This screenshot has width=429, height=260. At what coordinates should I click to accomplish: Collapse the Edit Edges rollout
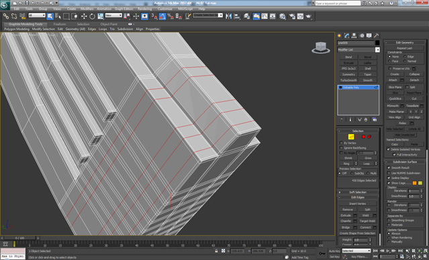point(358,198)
